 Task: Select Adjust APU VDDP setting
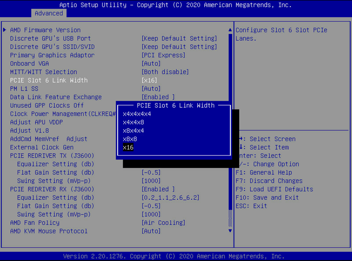pos(37,122)
